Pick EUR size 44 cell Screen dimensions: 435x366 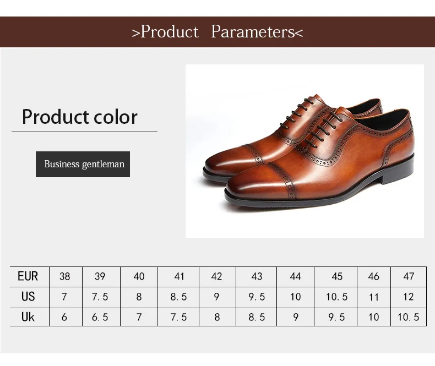pyautogui.click(x=296, y=276)
